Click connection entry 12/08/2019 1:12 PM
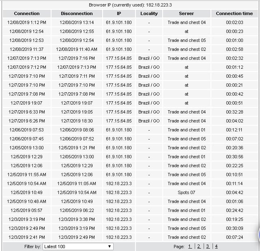This screenshot has width=260, height=251. (27, 22)
